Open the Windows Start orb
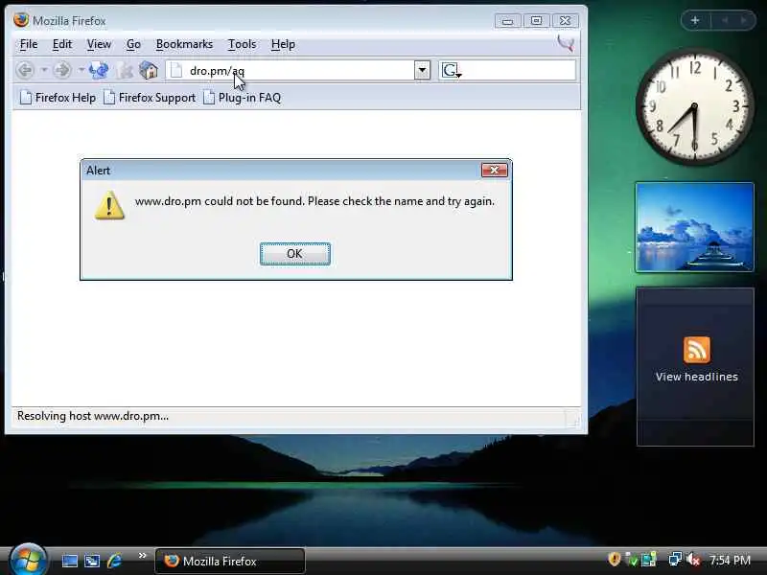 [x=28, y=561]
